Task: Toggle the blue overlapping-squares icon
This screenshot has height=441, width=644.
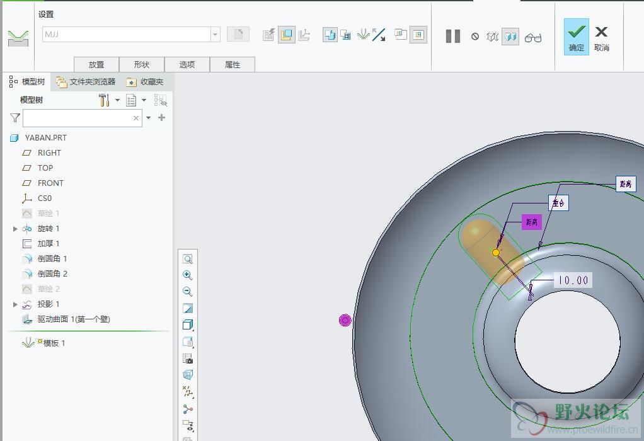Action: 330,35
